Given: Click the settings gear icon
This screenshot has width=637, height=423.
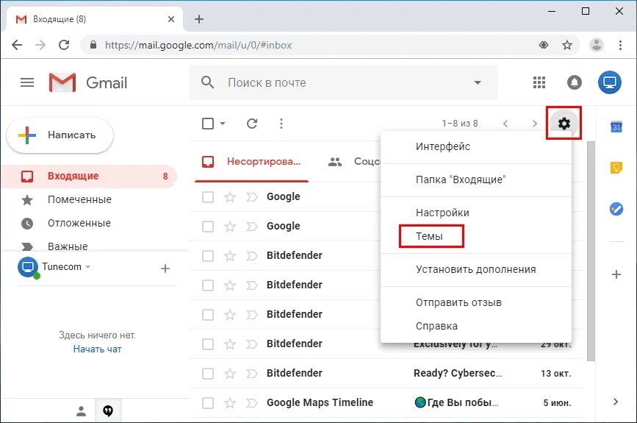Looking at the screenshot, I should 564,123.
